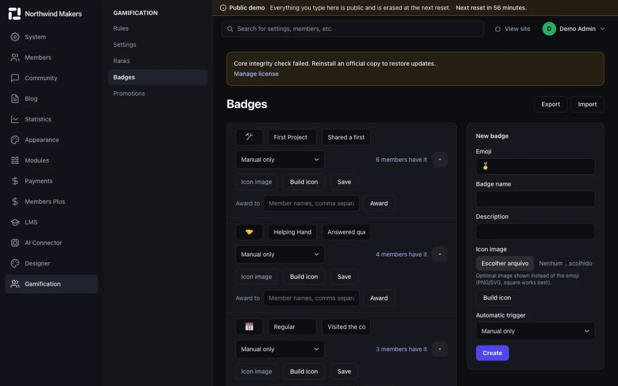Click the Import button
The height and width of the screenshot is (386, 618).
tap(588, 104)
